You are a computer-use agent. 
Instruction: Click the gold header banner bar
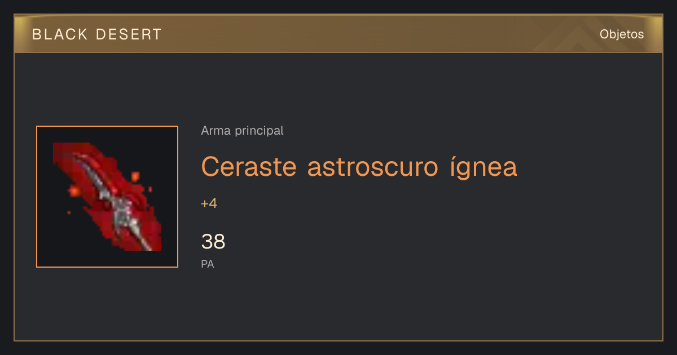click(x=338, y=34)
